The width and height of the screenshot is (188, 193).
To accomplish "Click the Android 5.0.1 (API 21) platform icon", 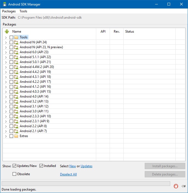I will pyautogui.click(x=16, y=62).
